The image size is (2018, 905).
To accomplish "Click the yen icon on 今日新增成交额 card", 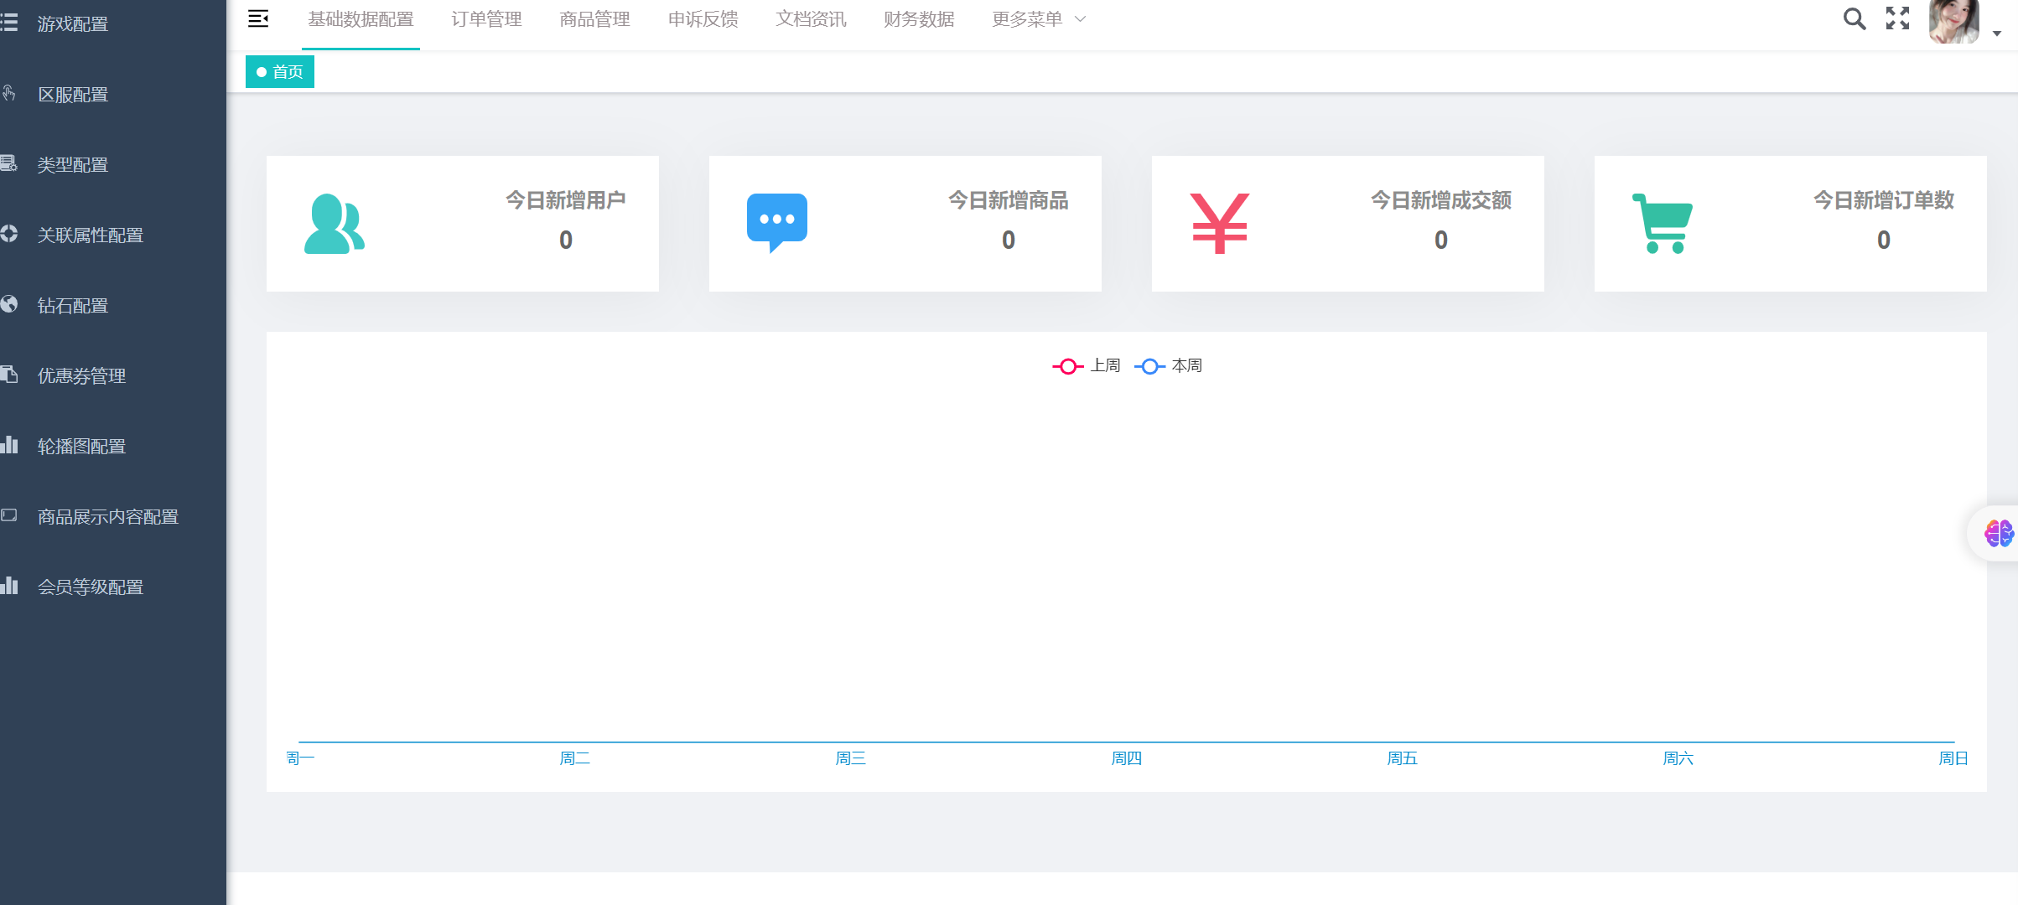I will pyautogui.click(x=1220, y=224).
